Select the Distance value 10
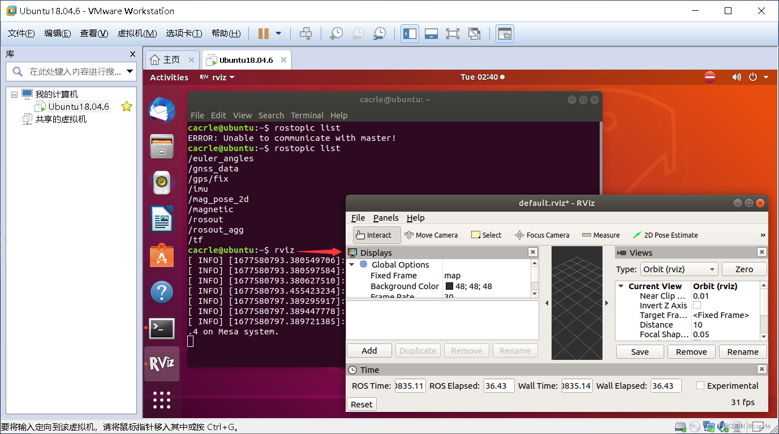The width and height of the screenshot is (779, 434). tap(698, 325)
